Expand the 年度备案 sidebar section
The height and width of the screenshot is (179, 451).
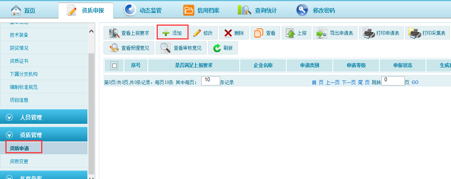[9, 177]
